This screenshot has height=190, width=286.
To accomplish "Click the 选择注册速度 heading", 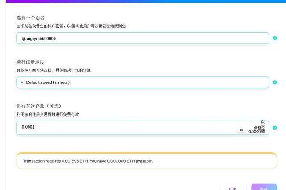I will point(30,62).
